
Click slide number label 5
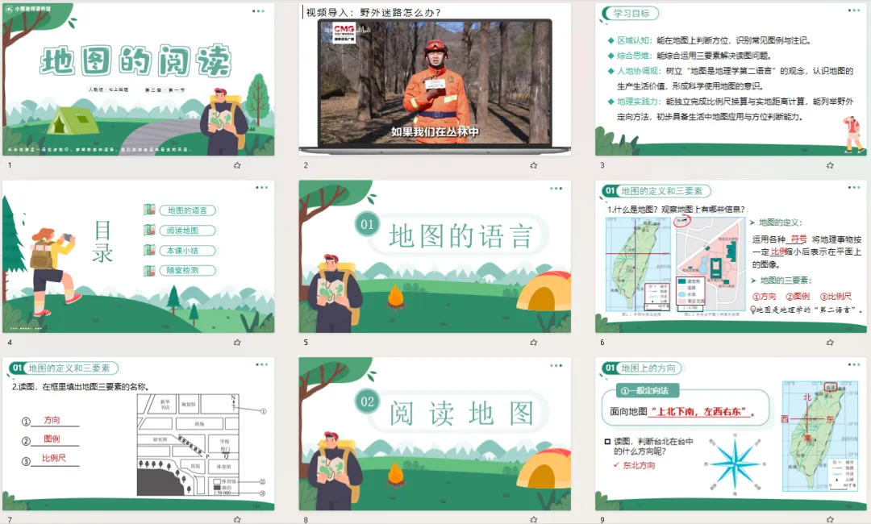pyautogui.click(x=306, y=343)
